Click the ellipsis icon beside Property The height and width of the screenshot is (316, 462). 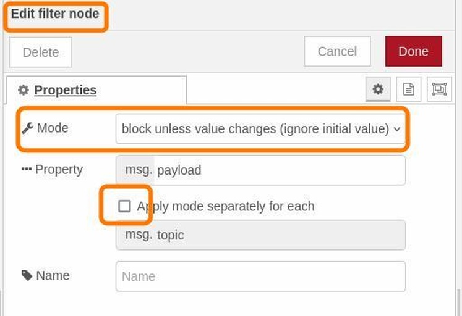27,169
